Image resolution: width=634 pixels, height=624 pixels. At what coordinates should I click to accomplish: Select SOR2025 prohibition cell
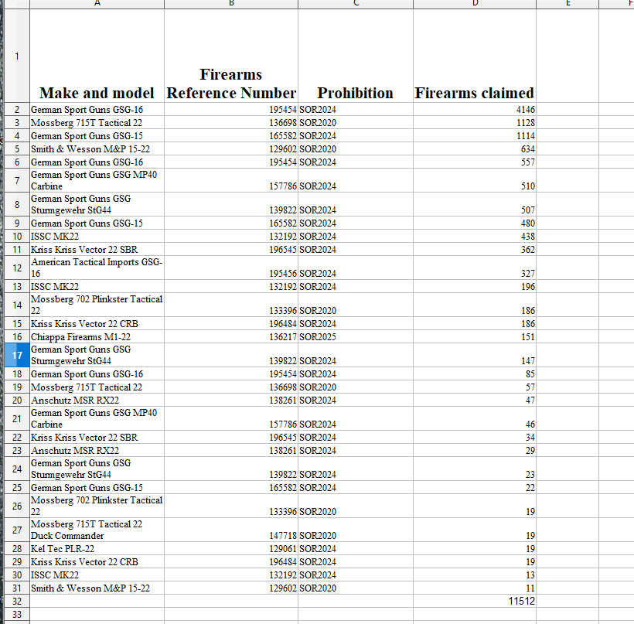(356, 336)
